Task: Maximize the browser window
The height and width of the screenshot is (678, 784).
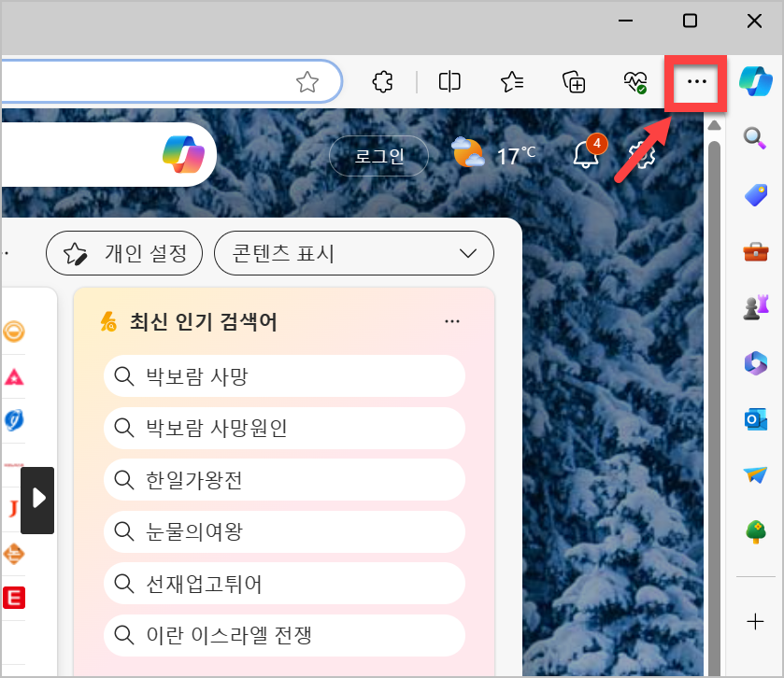Action: tap(690, 21)
